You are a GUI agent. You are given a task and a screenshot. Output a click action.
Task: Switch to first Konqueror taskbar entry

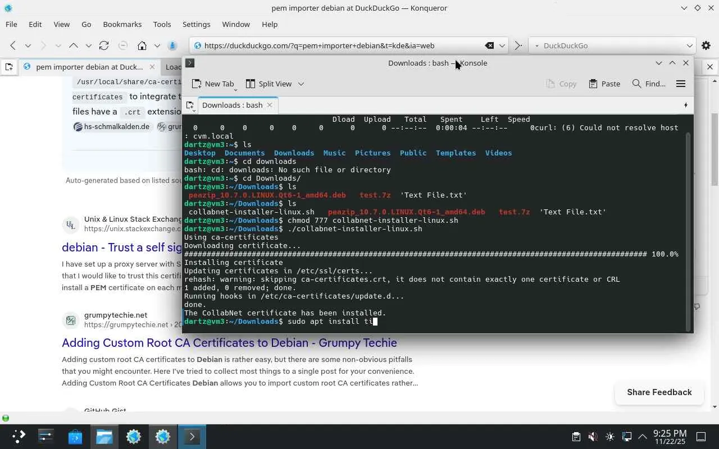(x=133, y=436)
